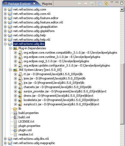Click the Up/Go Into toolbar icon
Screen dimensions: 125x146
pyautogui.click(x=92, y=4)
